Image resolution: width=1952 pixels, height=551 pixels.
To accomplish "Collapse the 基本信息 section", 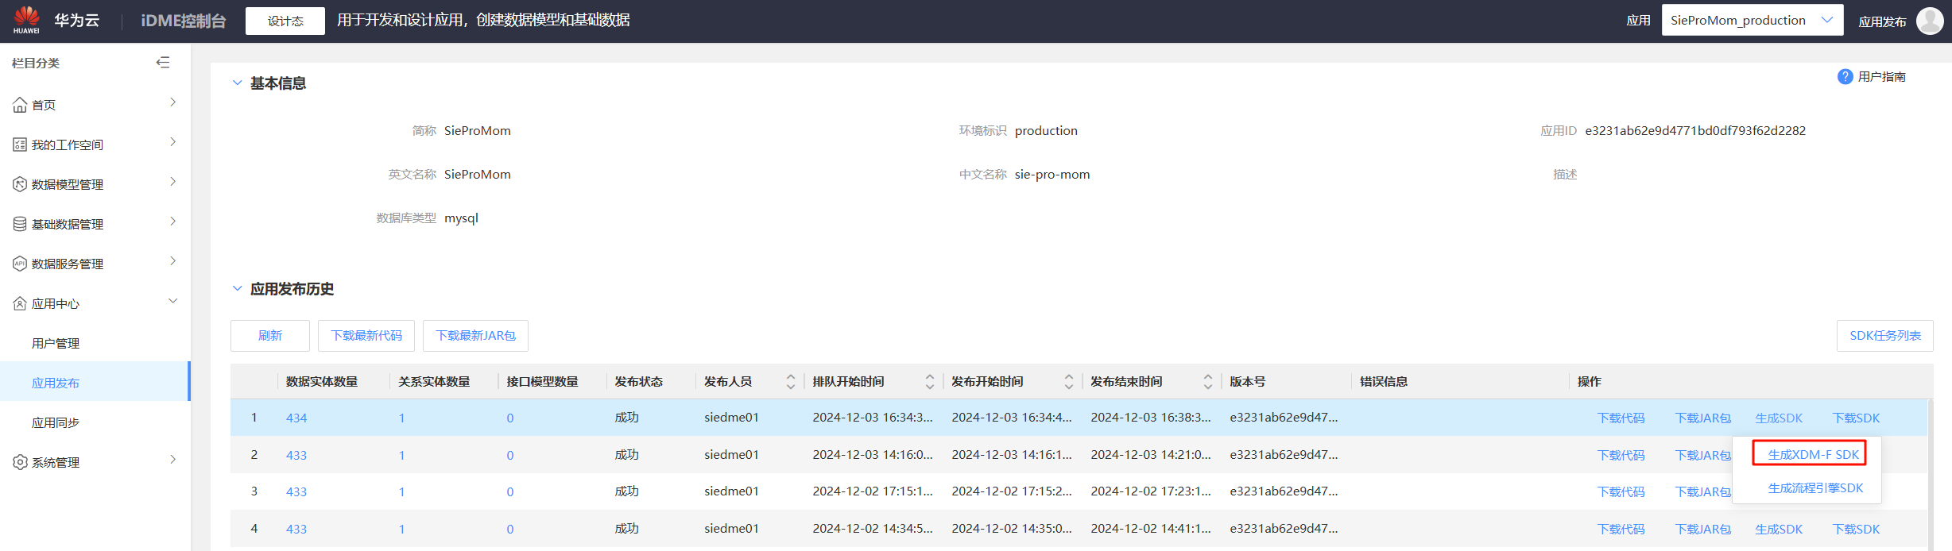I will tap(237, 83).
